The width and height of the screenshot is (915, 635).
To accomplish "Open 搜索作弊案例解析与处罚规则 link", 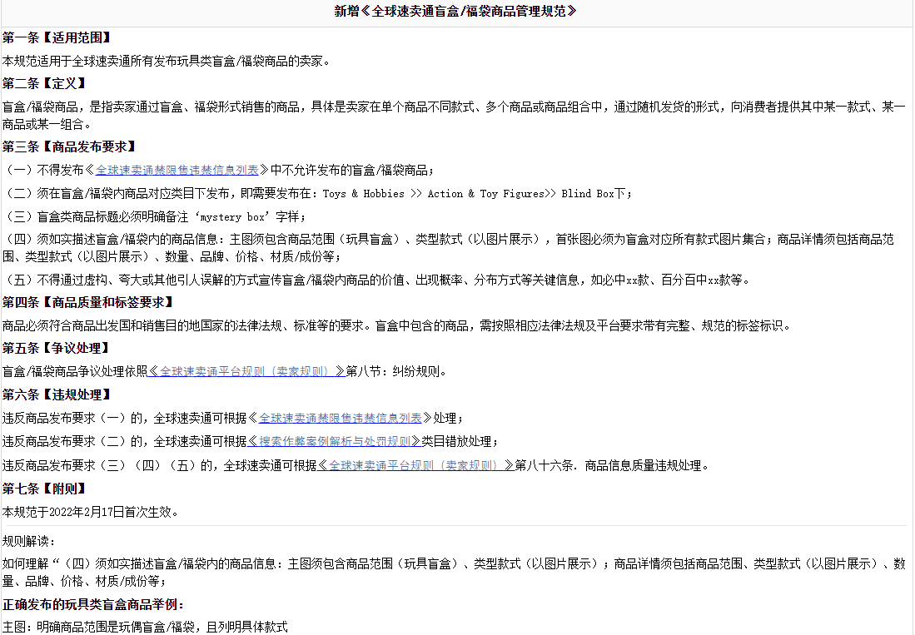I will 335,441.
